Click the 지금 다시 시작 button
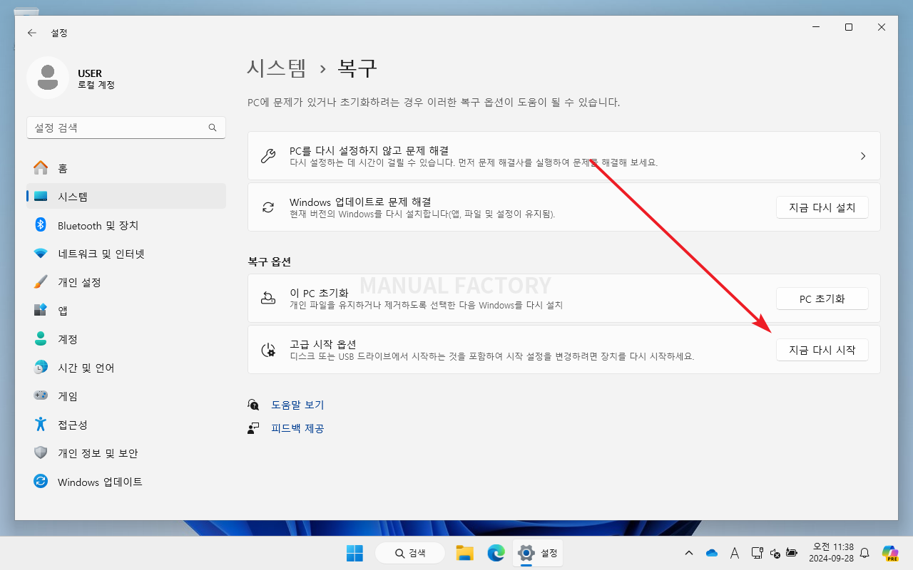 pos(822,350)
